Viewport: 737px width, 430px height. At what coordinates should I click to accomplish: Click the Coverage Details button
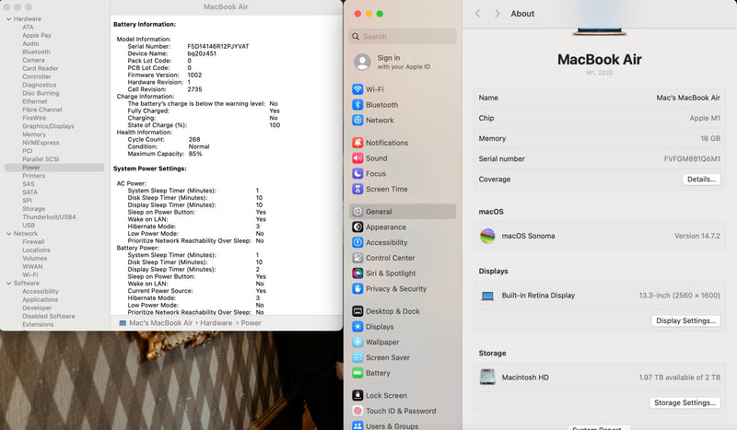coord(701,180)
